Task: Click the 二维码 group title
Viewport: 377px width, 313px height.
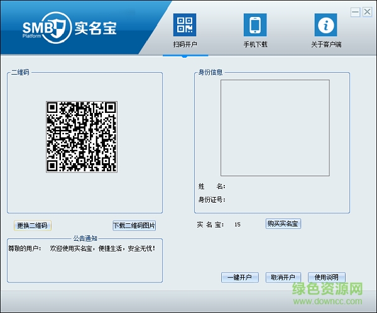Action: (20, 72)
